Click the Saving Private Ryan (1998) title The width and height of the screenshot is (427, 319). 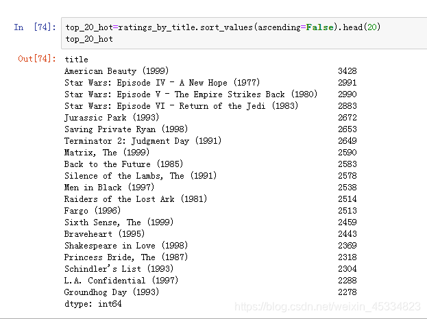tap(126, 129)
